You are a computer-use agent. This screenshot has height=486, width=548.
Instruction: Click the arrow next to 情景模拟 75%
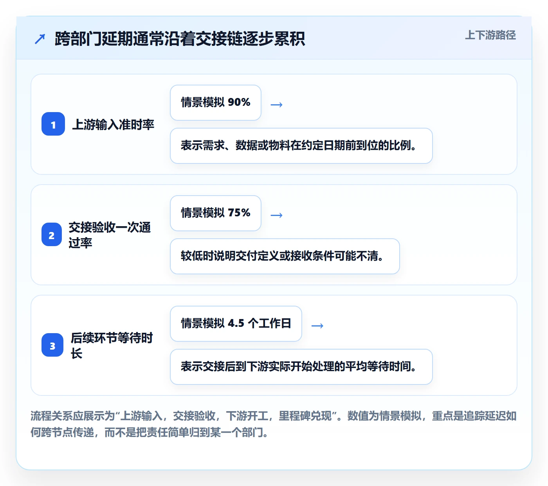pos(277,215)
